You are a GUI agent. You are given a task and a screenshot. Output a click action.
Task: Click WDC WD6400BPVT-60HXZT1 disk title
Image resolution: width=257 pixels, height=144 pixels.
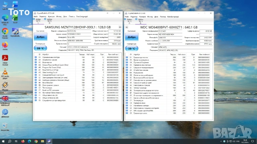pos(169,27)
